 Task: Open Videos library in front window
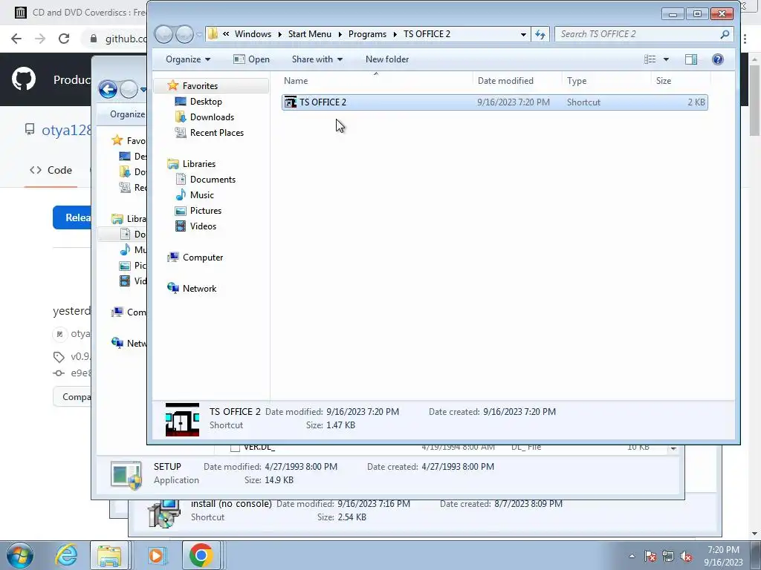(203, 226)
